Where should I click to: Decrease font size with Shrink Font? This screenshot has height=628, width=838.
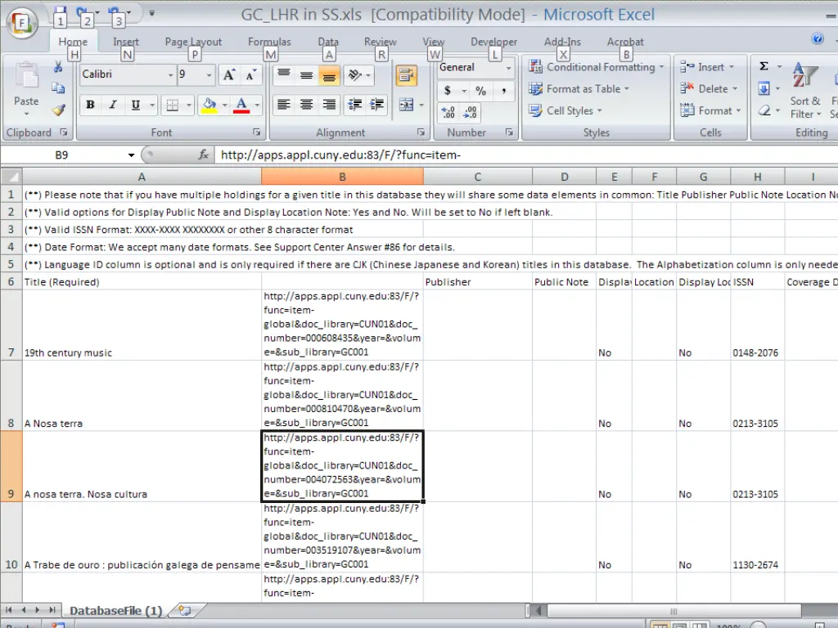point(250,75)
